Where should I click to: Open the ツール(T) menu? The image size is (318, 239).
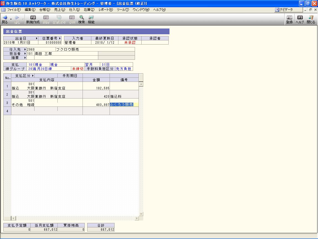pos(123,10)
